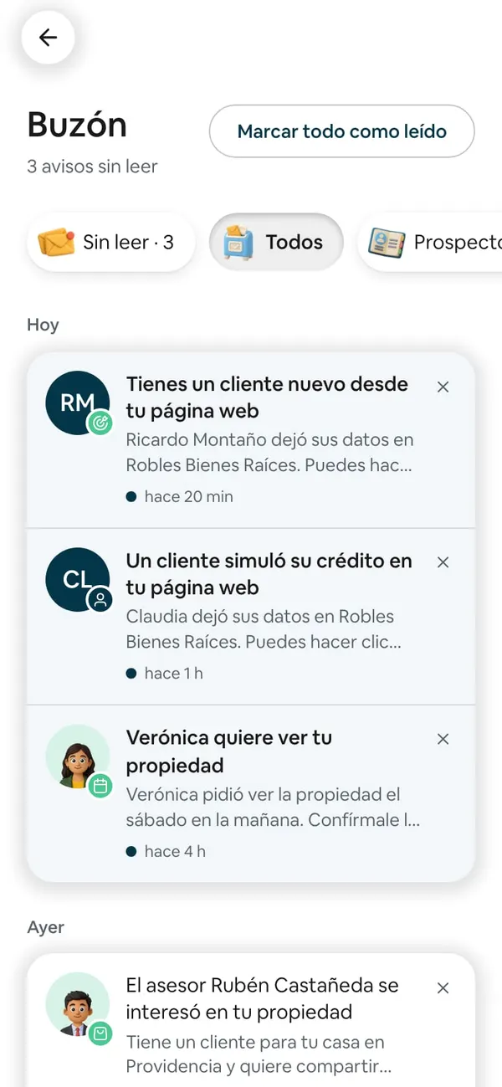The width and height of the screenshot is (502, 1087).
Task: Click the 'hace 1 h' timestamp
Action: pyautogui.click(x=173, y=674)
